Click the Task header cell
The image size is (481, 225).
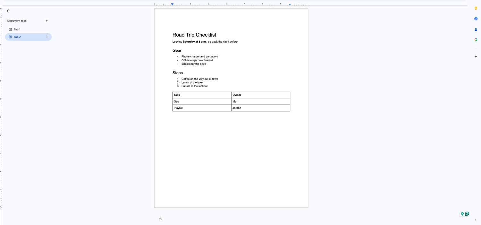pyautogui.click(x=202, y=95)
